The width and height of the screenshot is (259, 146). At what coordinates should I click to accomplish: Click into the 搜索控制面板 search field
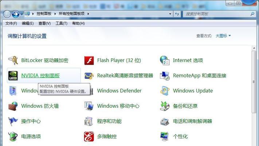tap(217, 14)
